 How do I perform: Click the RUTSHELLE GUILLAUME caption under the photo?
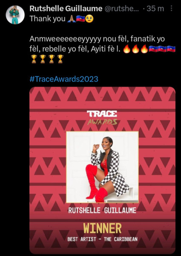pos(102,210)
